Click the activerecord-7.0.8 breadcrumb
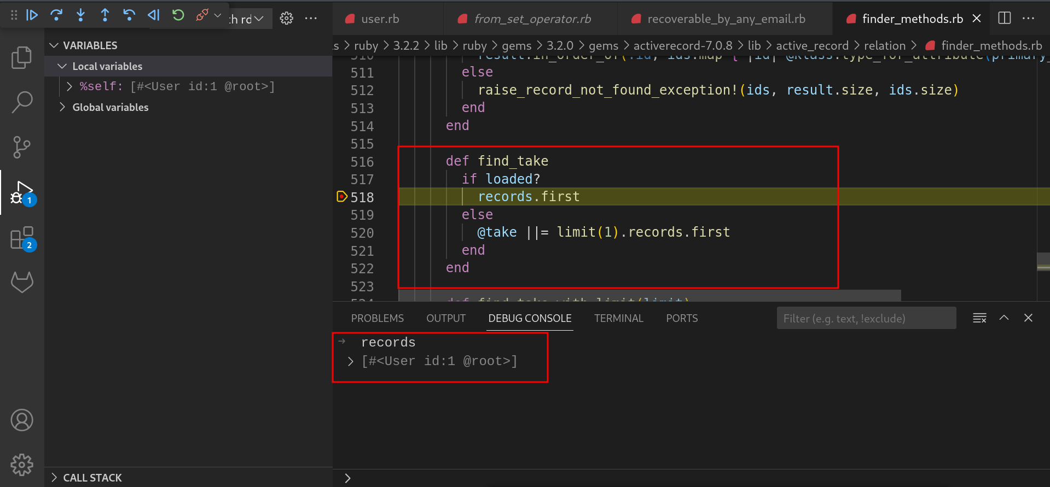This screenshot has height=487, width=1050. [x=683, y=46]
